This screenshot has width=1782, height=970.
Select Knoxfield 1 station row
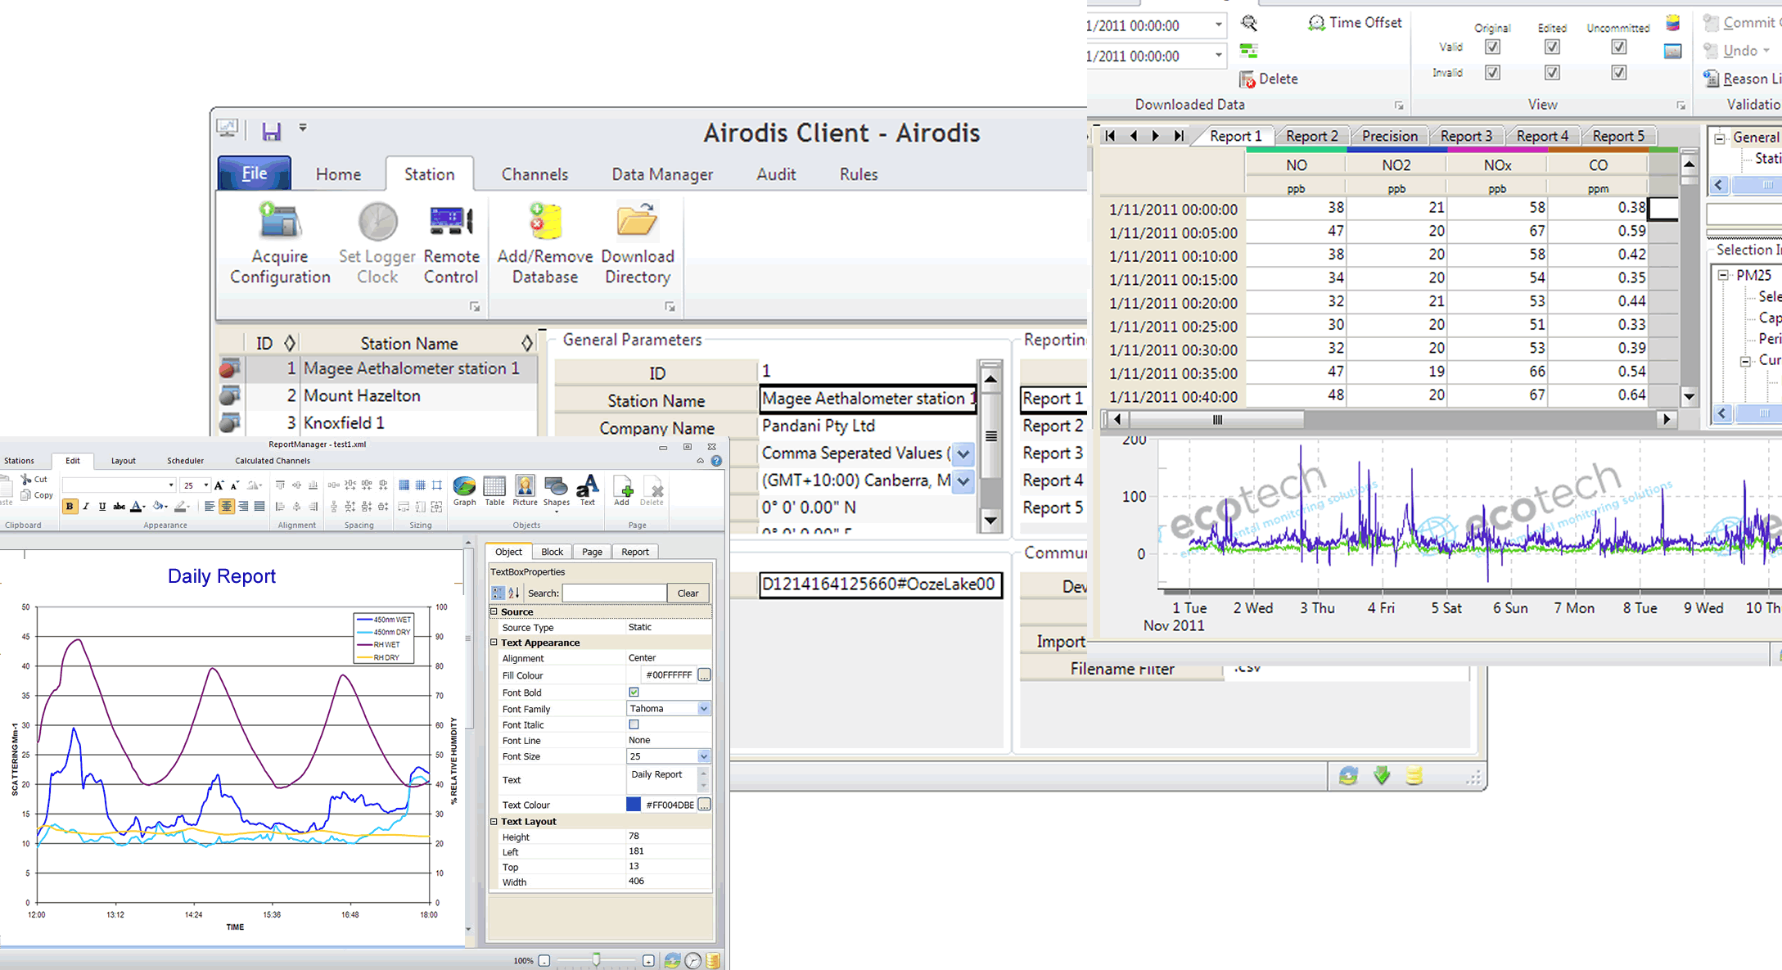point(378,423)
